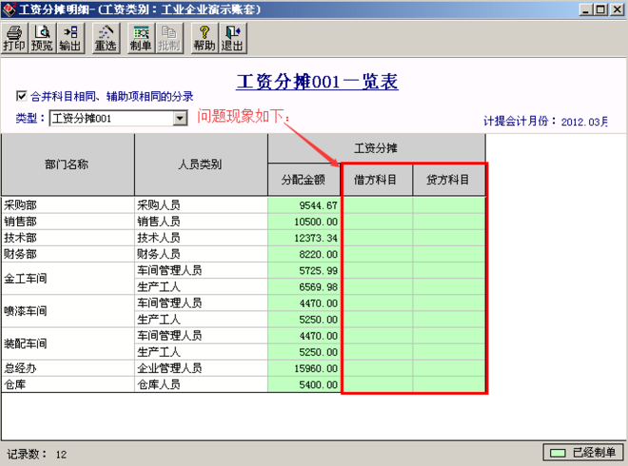
Task: Click the 制单 (Make voucher) toolbar icon
Action: [140, 38]
